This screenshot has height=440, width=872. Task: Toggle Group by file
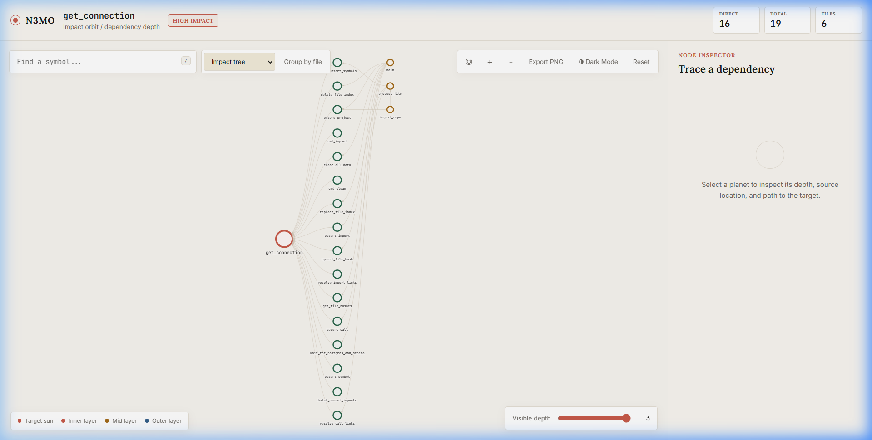[303, 62]
